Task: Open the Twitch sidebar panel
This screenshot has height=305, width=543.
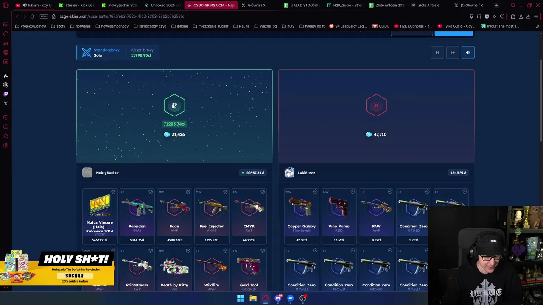Action: [6, 94]
